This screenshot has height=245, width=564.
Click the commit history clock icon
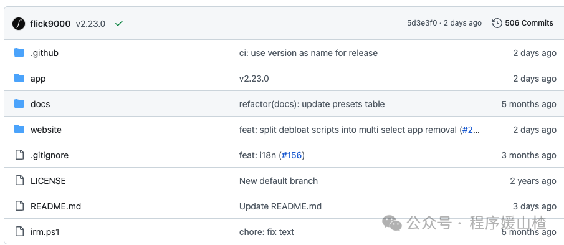pos(497,23)
